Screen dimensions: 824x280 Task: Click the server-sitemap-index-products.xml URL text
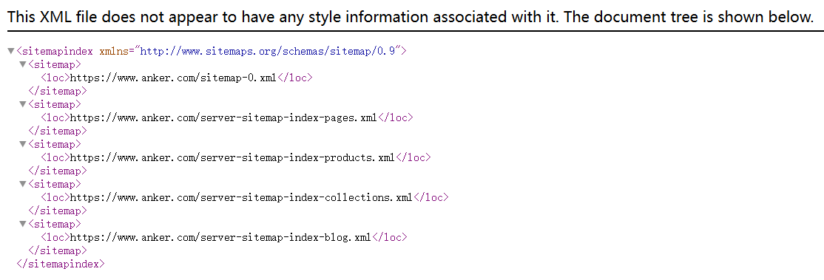(x=232, y=157)
